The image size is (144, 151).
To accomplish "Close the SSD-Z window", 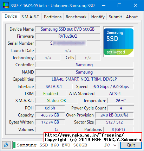I will click(136, 5).
